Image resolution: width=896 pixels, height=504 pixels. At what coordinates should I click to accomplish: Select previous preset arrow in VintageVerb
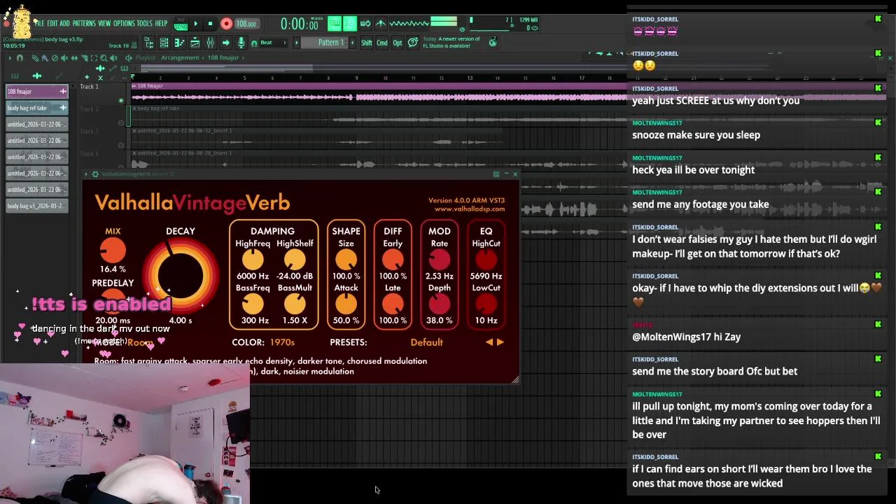coord(489,342)
